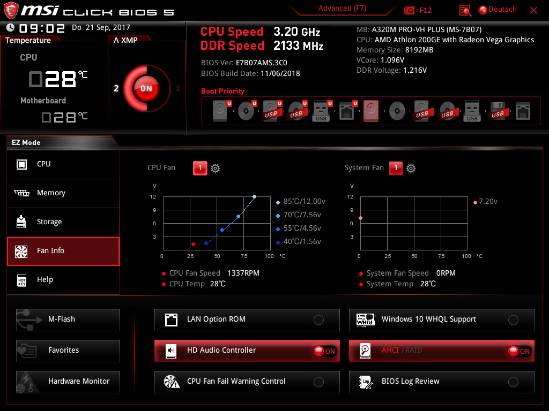Select A-XMP profile 2
This screenshot has width=549, height=411.
(116, 88)
